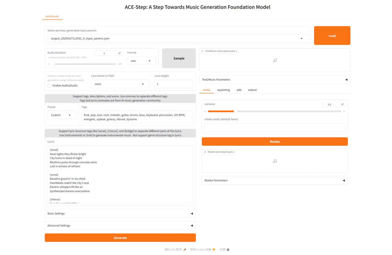Click the orange Generate button
This screenshot has height=255, width=392.
[120, 238]
